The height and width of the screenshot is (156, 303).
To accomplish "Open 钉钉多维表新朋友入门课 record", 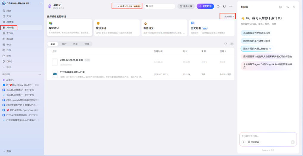I will [141, 74].
